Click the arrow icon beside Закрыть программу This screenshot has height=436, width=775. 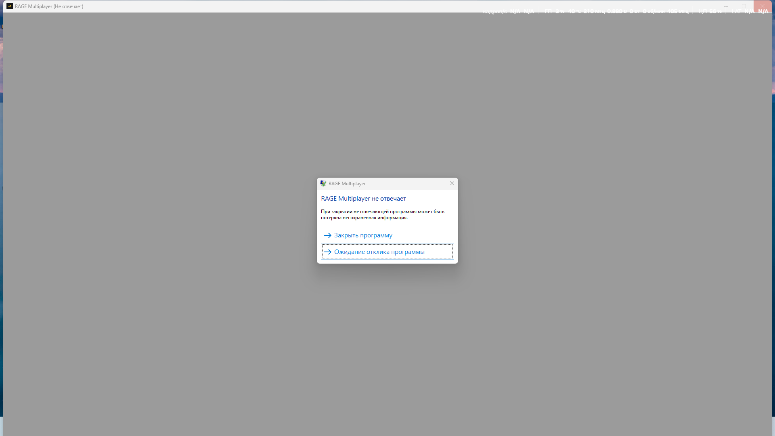(x=327, y=235)
